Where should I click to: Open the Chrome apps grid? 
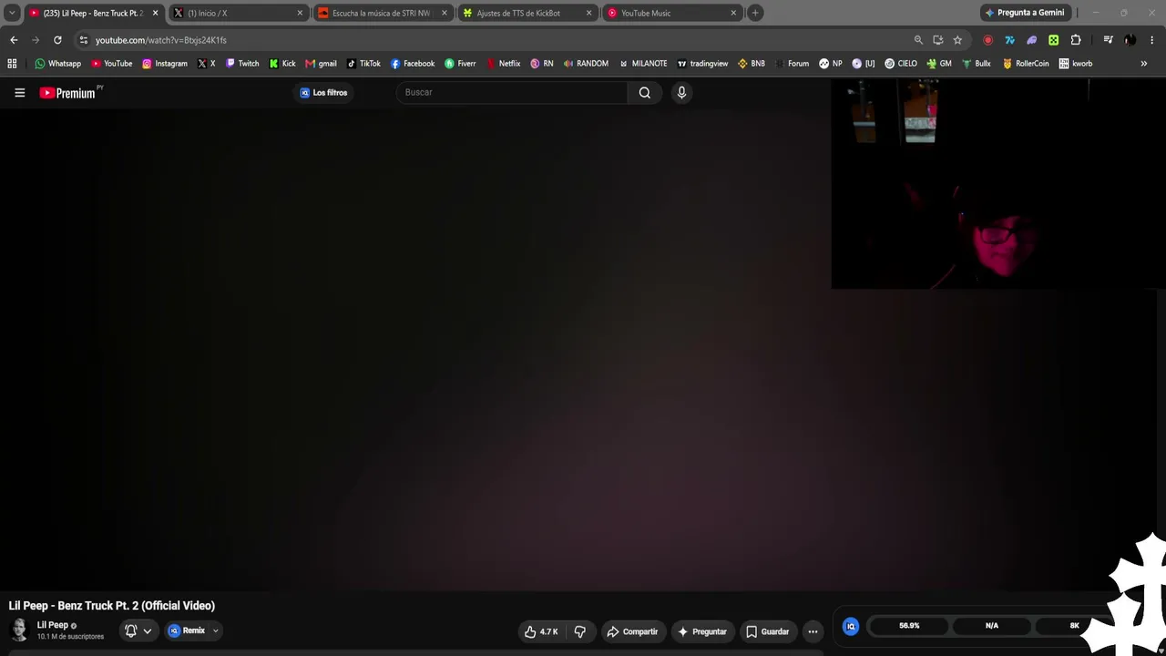(x=12, y=64)
